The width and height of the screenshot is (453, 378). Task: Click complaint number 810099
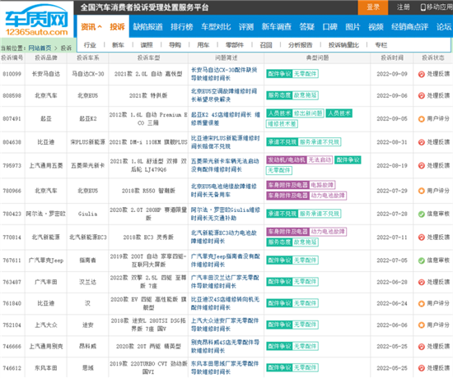[12, 74]
